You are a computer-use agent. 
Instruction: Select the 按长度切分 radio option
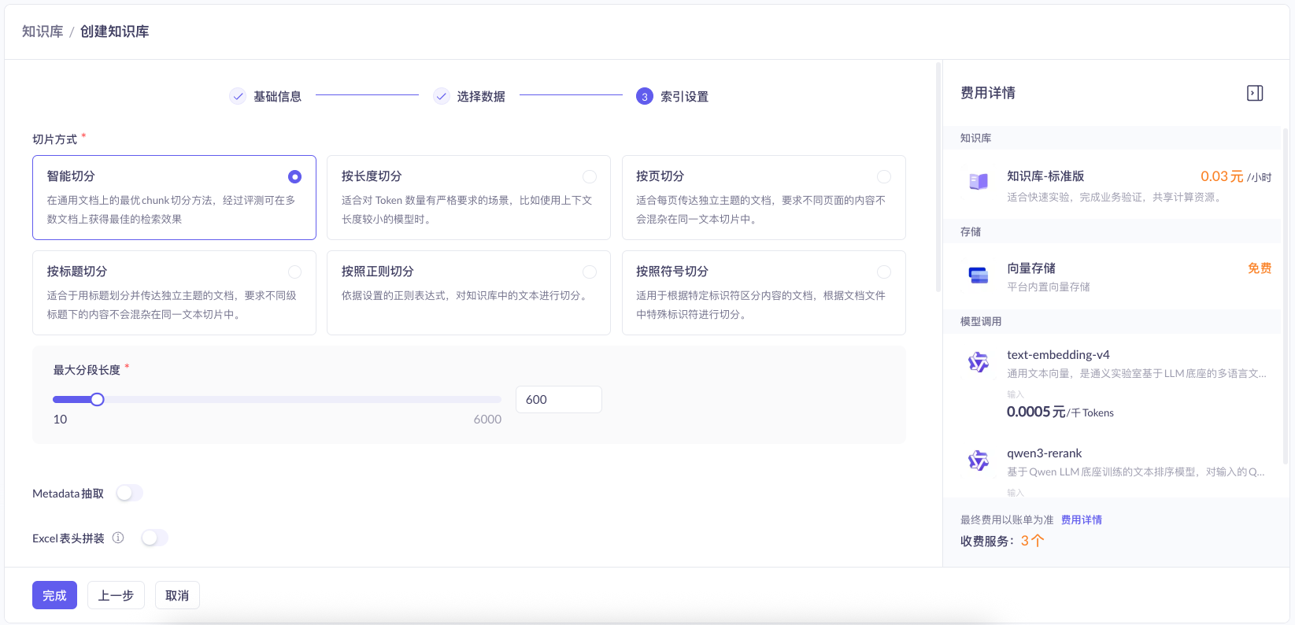tap(589, 176)
